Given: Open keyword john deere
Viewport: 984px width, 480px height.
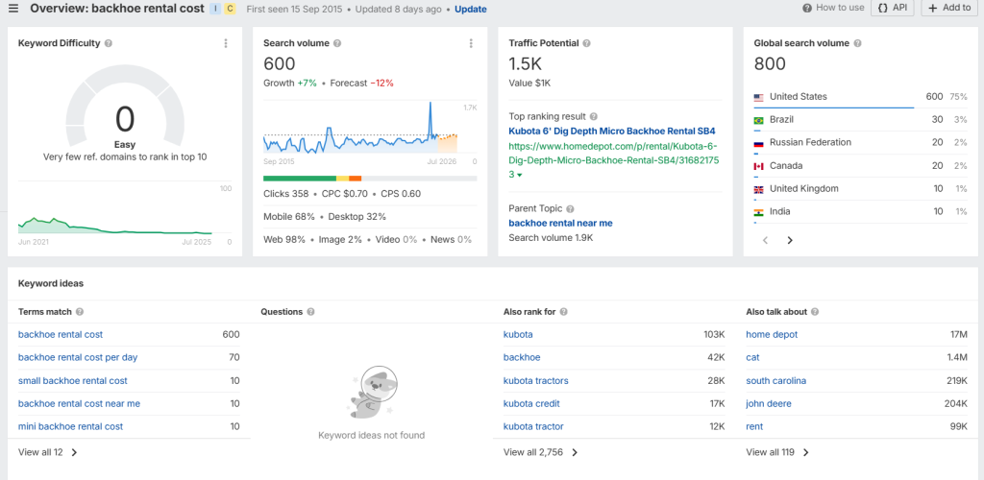Looking at the screenshot, I should [x=769, y=404].
